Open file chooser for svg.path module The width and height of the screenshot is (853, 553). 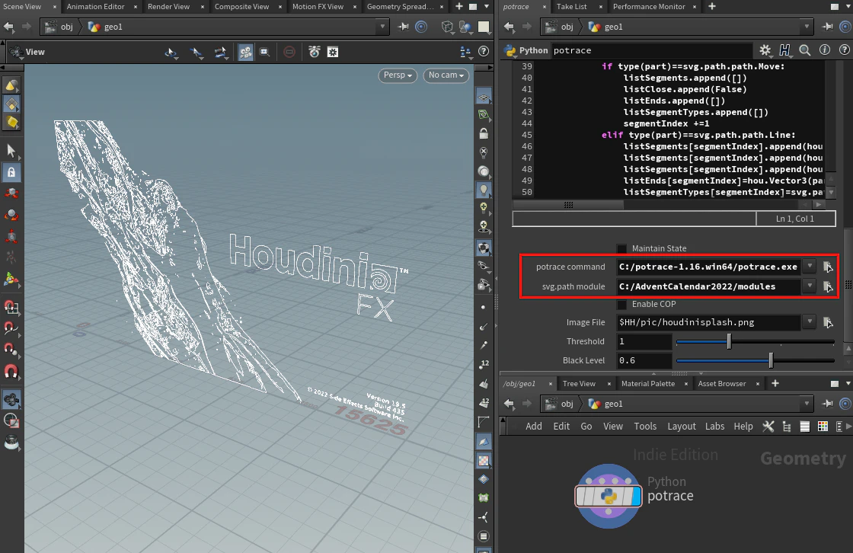(x=828, y=286)
